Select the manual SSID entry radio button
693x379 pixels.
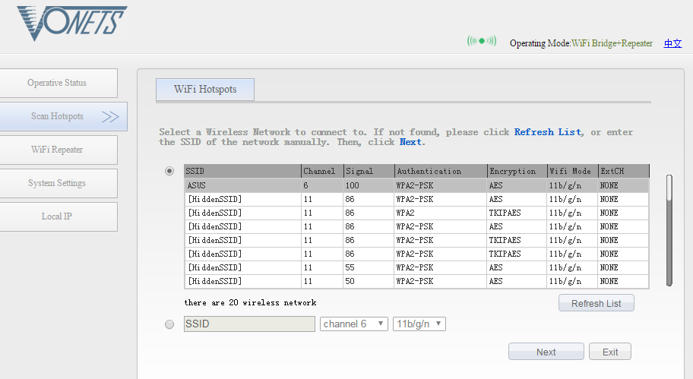tap(169, 324)
